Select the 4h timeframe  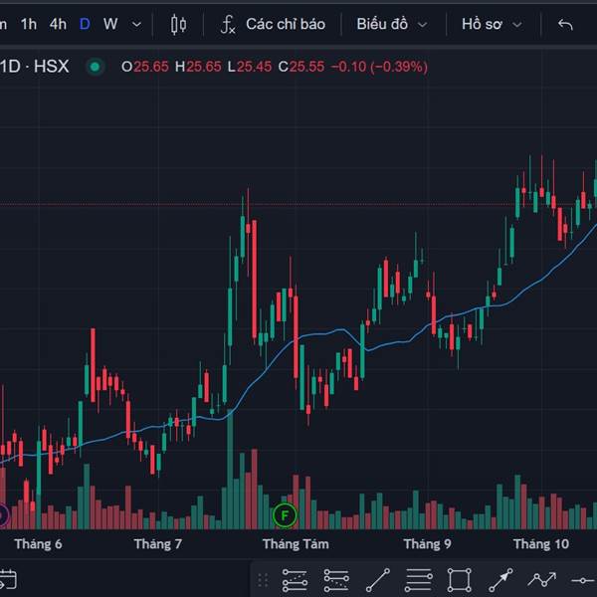(58, 24)
